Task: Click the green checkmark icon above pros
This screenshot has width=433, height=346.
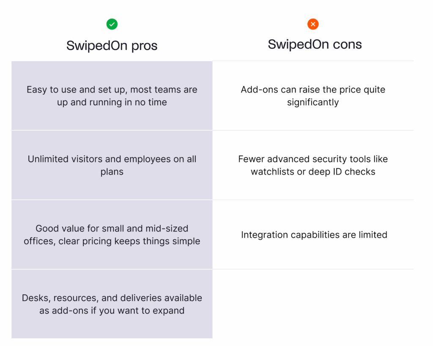Action: click(112, 25)
